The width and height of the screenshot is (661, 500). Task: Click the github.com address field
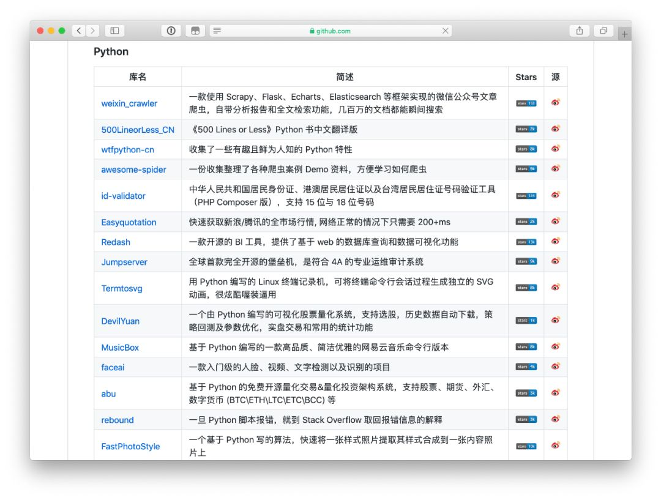pos(330,31)
